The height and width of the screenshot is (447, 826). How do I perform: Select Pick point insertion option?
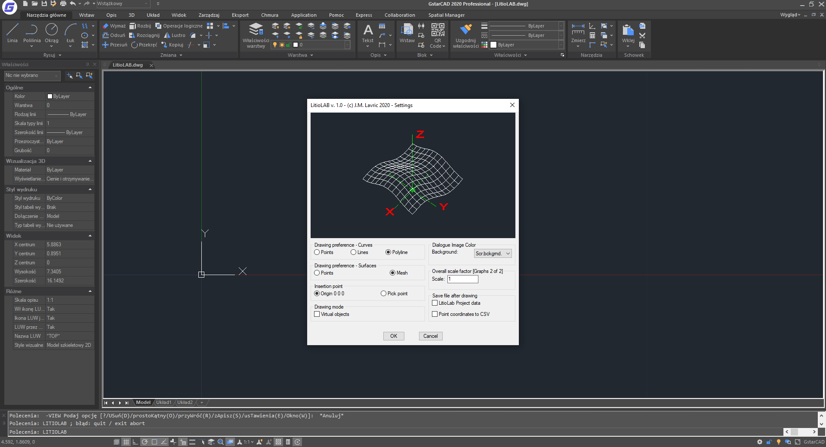(394, 294)
